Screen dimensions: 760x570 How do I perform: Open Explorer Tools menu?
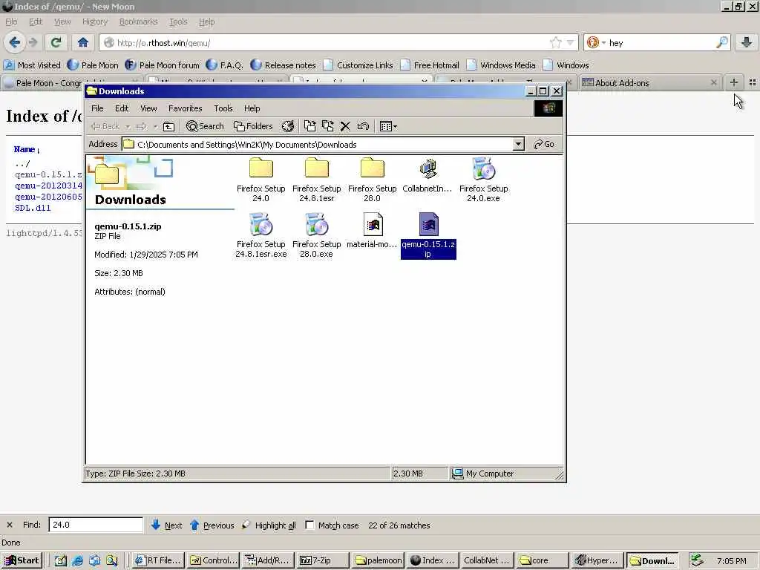point(223,108)
